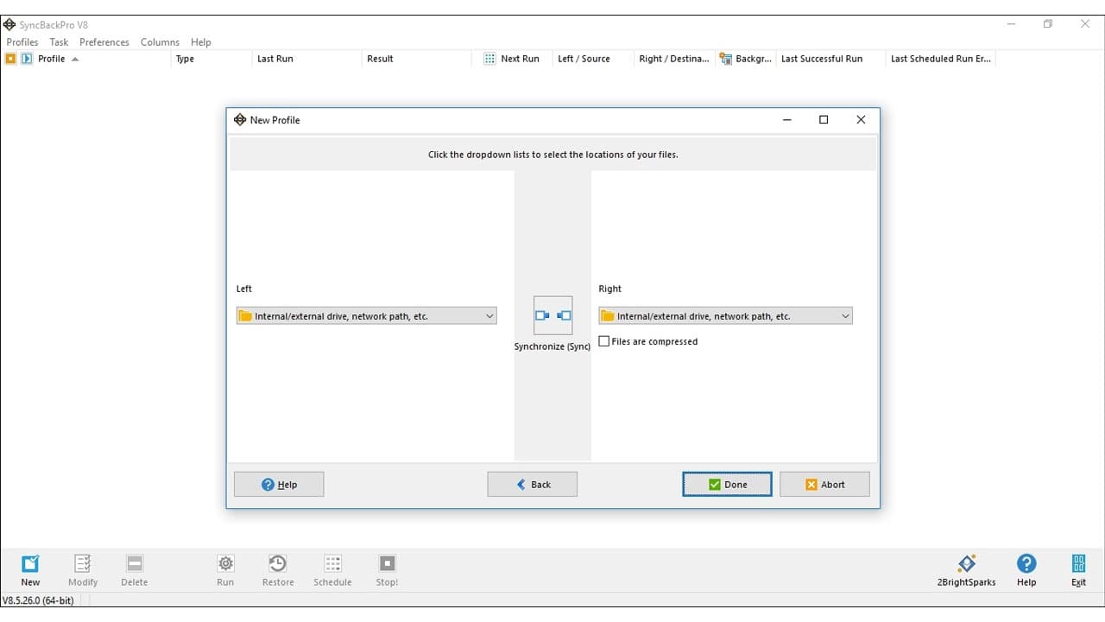Open the Preferences menu
1105x622 pixels.
click(x=104, y=41)
